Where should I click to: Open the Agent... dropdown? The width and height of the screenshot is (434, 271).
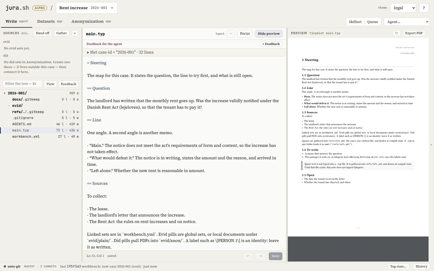tap(406, 22)
